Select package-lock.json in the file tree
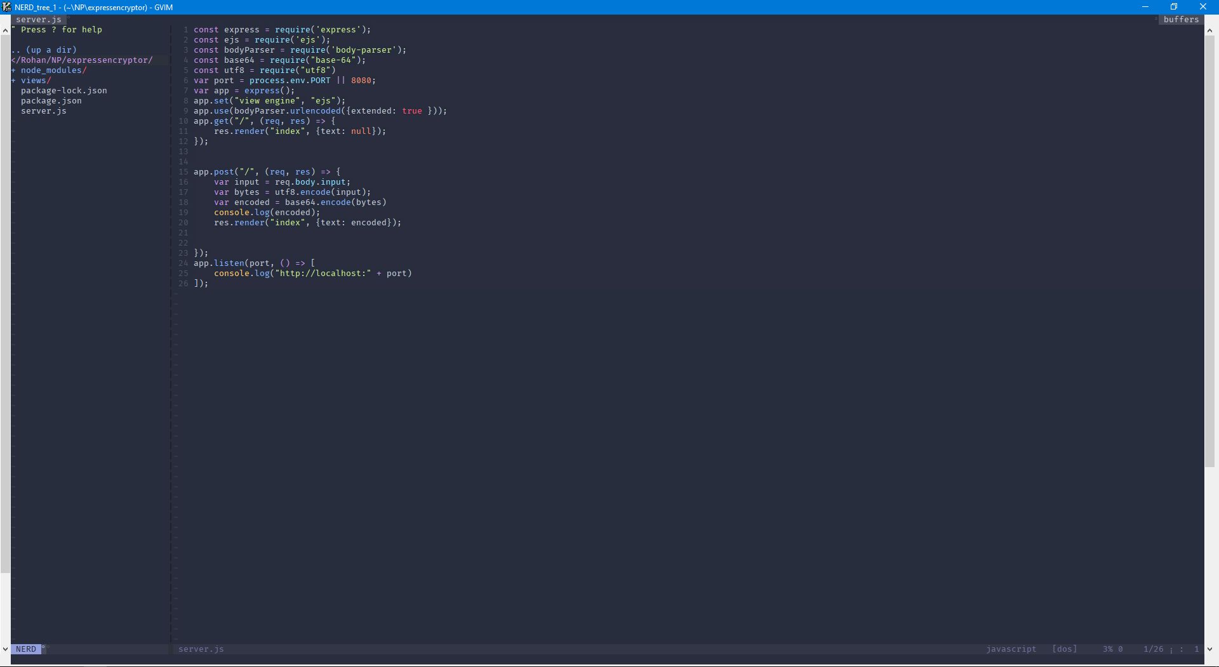The width and height of the screenshot is (1219, 667). (64, 90)
